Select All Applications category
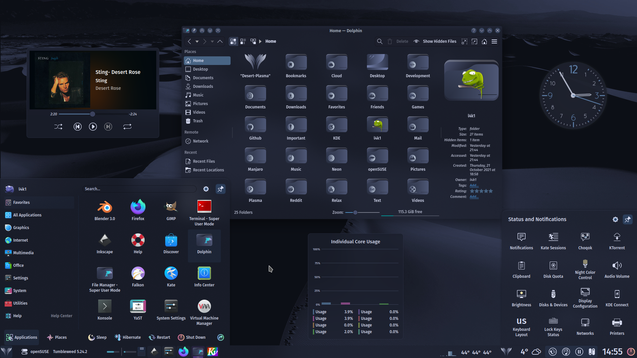Screen dimensions: 637x358 [x=39, y=215]
